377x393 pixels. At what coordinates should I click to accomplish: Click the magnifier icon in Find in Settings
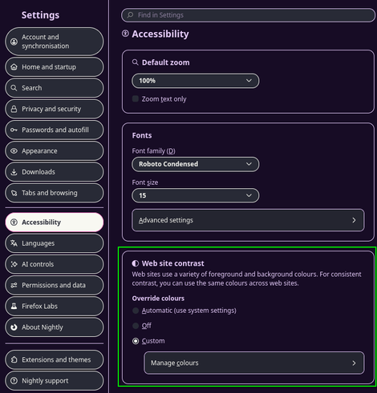coord(131,15)
